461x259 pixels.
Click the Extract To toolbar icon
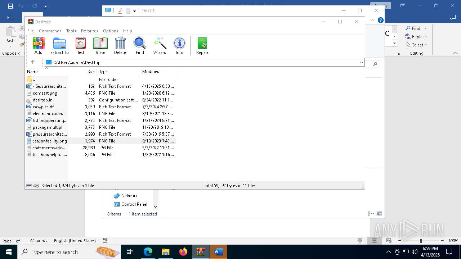[59, 46]
